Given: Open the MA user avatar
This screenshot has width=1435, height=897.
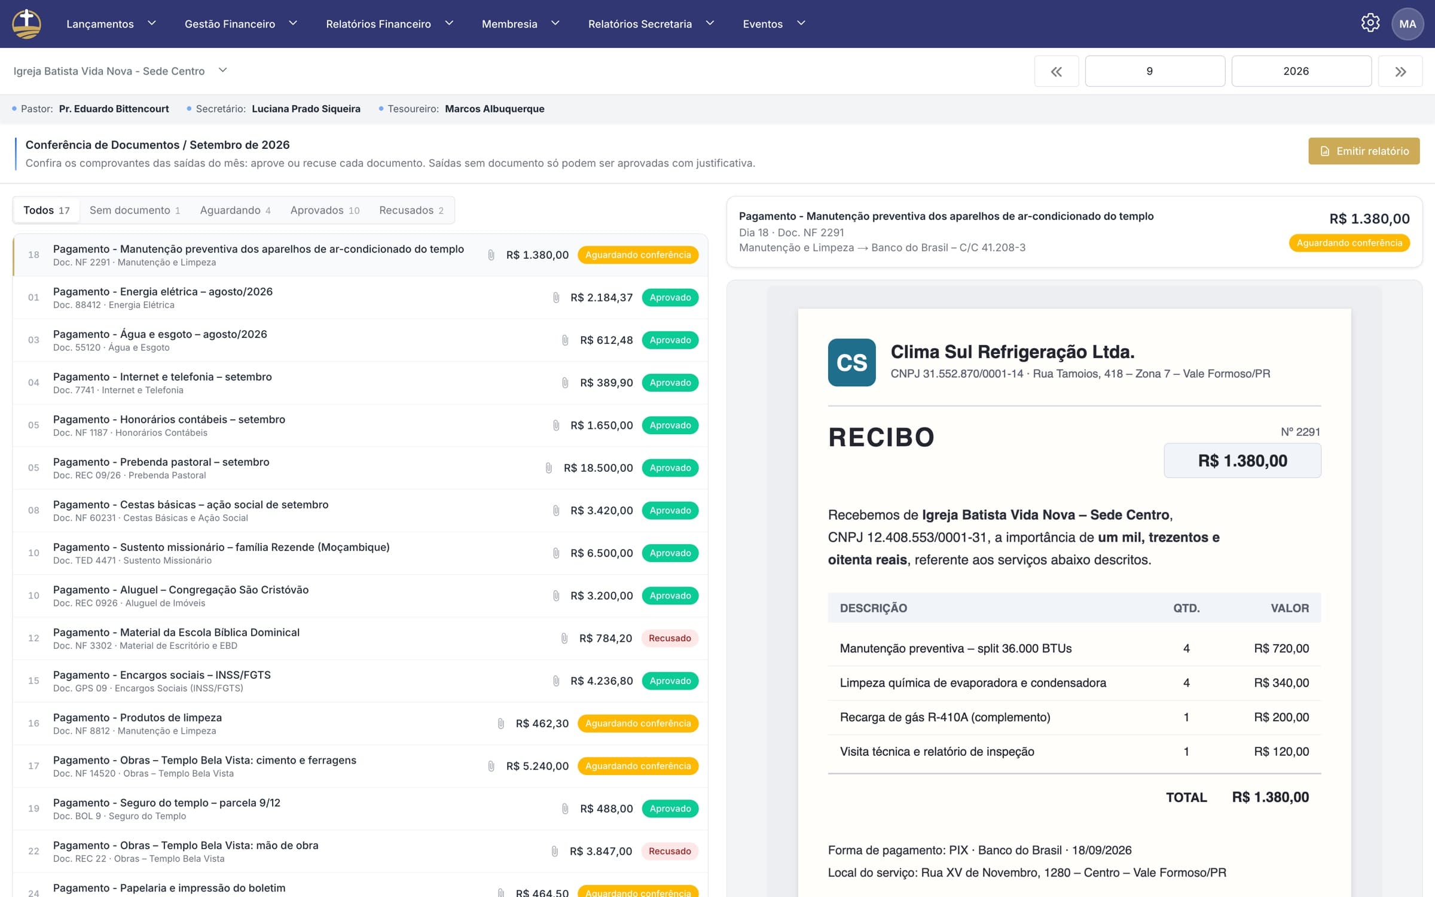Looking at the screenshot, I should (x=1407, y=24).
